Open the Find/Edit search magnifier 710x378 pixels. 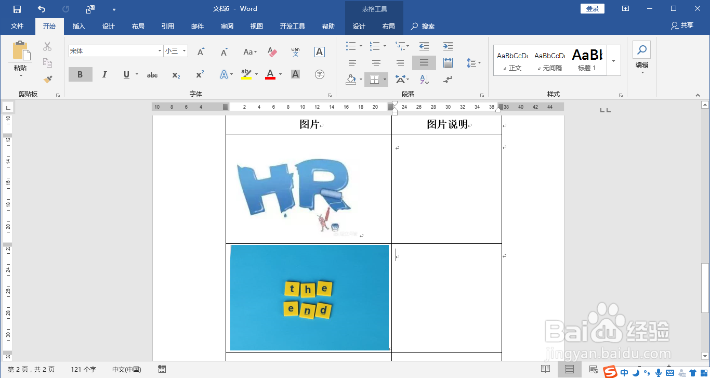point(642,50)
